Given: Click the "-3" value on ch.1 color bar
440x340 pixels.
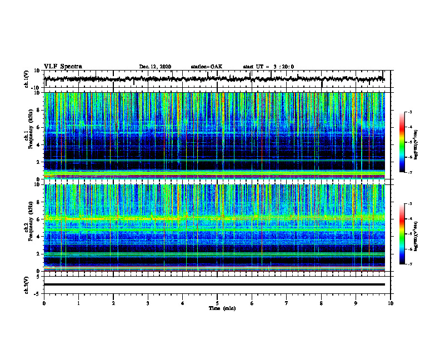Looking at the screenshot, I should [409, 112].
